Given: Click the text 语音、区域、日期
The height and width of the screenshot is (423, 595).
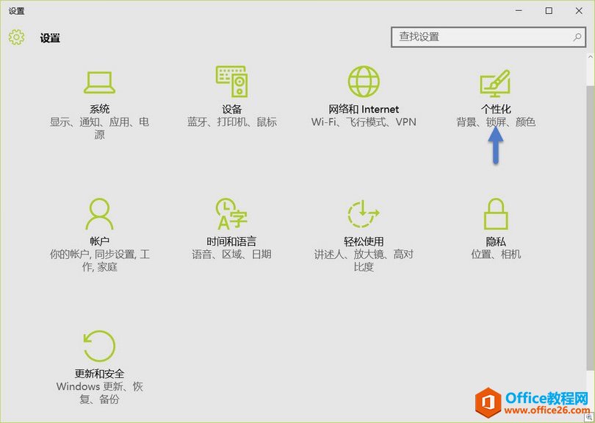Looking at the screenshot, I should pos(231,255).
